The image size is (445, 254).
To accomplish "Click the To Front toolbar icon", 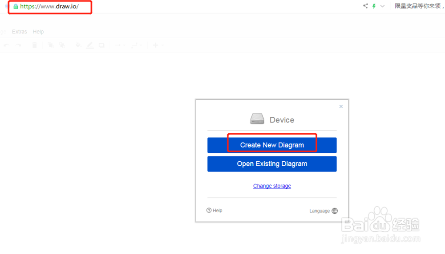I will [x=50, y=45].
